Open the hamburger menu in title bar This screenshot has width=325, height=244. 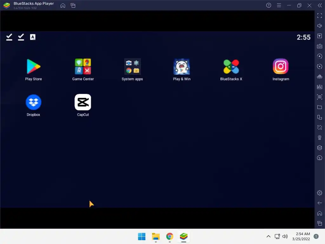tap(279, 5)
